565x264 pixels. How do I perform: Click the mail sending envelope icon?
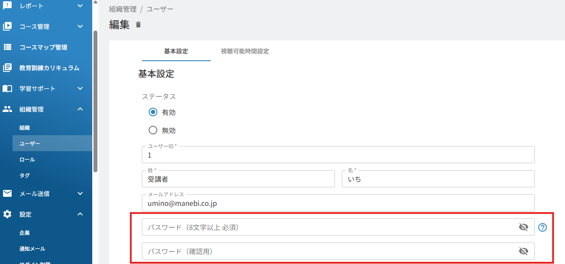click(x=7, y=193)
